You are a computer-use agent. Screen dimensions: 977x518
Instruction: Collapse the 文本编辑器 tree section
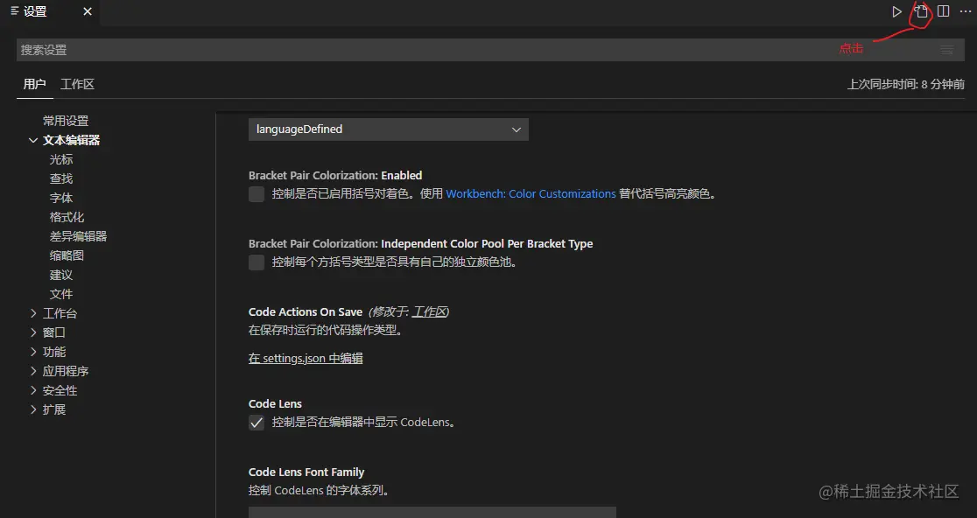[33, 141]
